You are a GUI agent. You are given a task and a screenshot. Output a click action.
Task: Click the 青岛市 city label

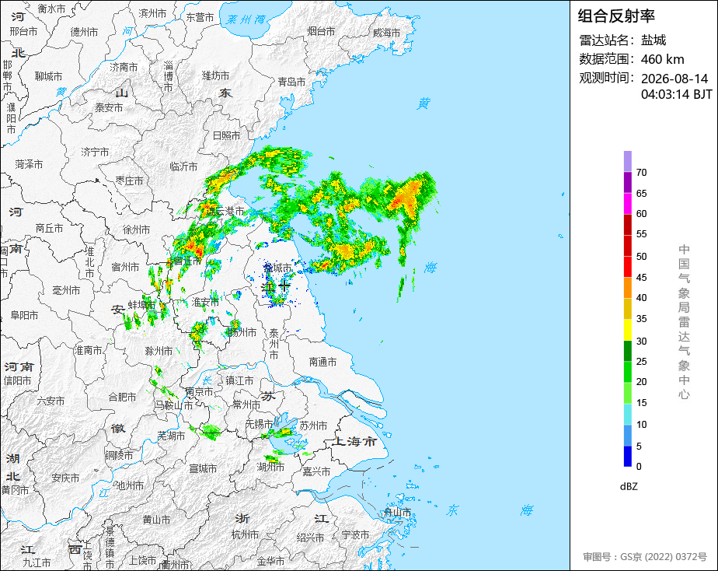pyautogui.click(x=291, y=82)
